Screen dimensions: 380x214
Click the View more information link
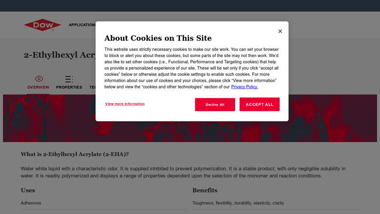125,104
